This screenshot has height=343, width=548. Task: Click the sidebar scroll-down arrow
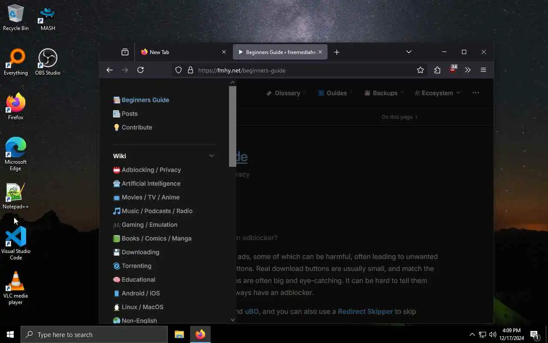(232, 319)
